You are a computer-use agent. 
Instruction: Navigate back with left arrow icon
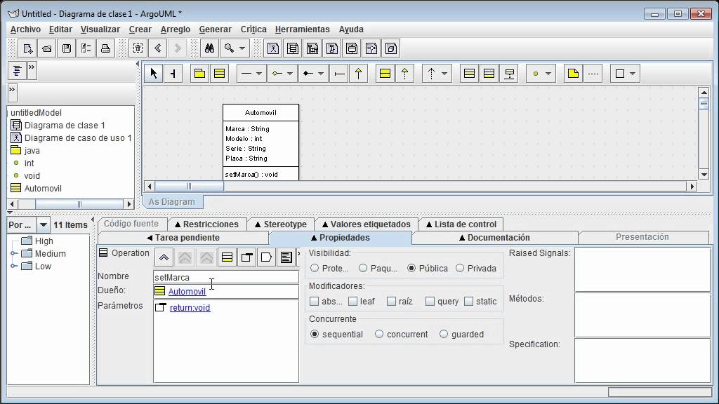(158, 48)
